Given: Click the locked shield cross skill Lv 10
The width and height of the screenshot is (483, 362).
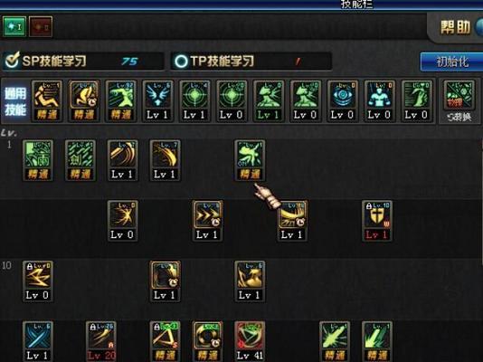Looking at the screenshot, I should pos(377,221).
